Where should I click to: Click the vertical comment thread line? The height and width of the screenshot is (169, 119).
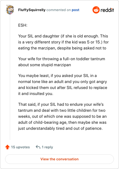pos(10,77)
